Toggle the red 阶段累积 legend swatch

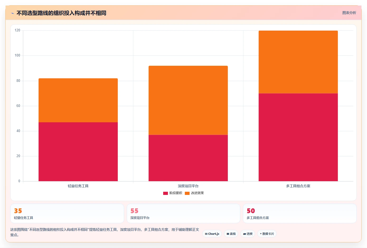(166, 193)
